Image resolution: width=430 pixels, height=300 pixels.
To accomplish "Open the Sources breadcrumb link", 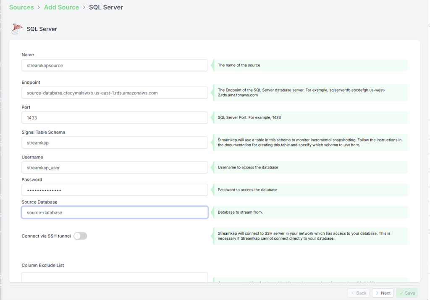I will pyautogui.click(x=21, y=7).
